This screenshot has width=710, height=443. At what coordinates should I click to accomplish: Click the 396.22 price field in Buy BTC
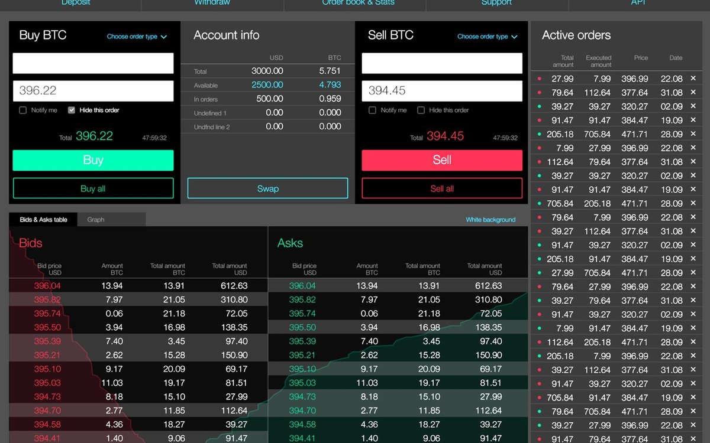(93, 91)
